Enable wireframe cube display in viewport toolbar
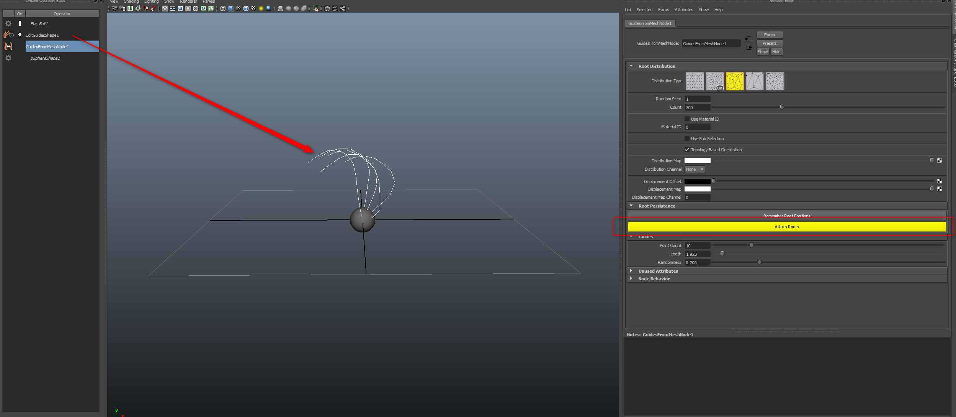 click(x=223, y=8)
